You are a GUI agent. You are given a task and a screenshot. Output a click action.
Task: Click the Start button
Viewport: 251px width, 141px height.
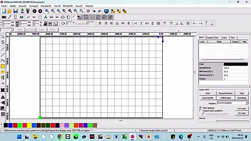[207, 93]
